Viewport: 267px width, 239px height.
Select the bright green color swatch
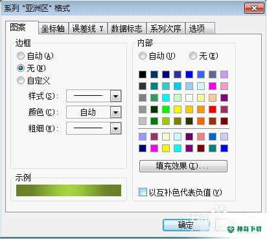click(166, 109)
